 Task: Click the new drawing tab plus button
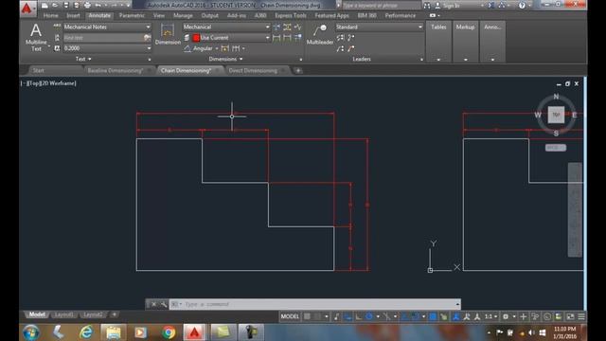298,70
